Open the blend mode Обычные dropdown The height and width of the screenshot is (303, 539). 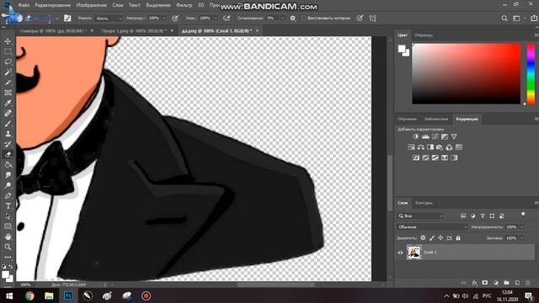[432, 226]
